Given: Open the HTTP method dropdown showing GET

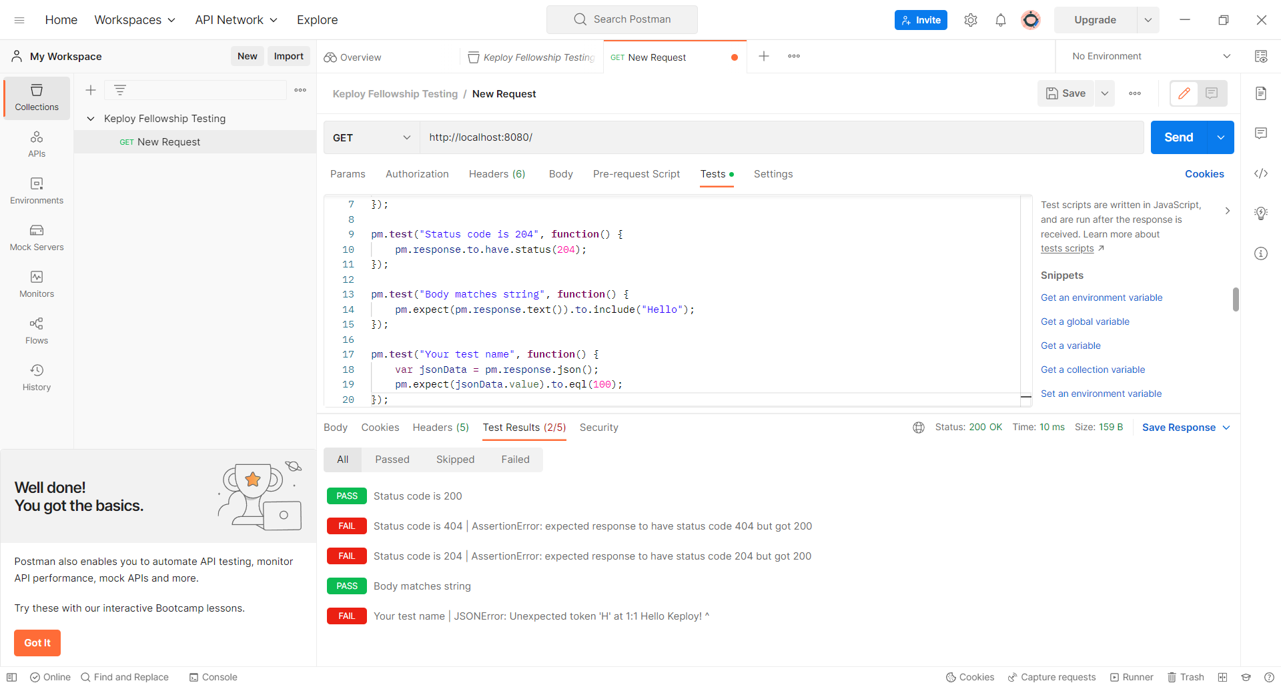Looking at the screenshot, I should [x=372, y=137].
